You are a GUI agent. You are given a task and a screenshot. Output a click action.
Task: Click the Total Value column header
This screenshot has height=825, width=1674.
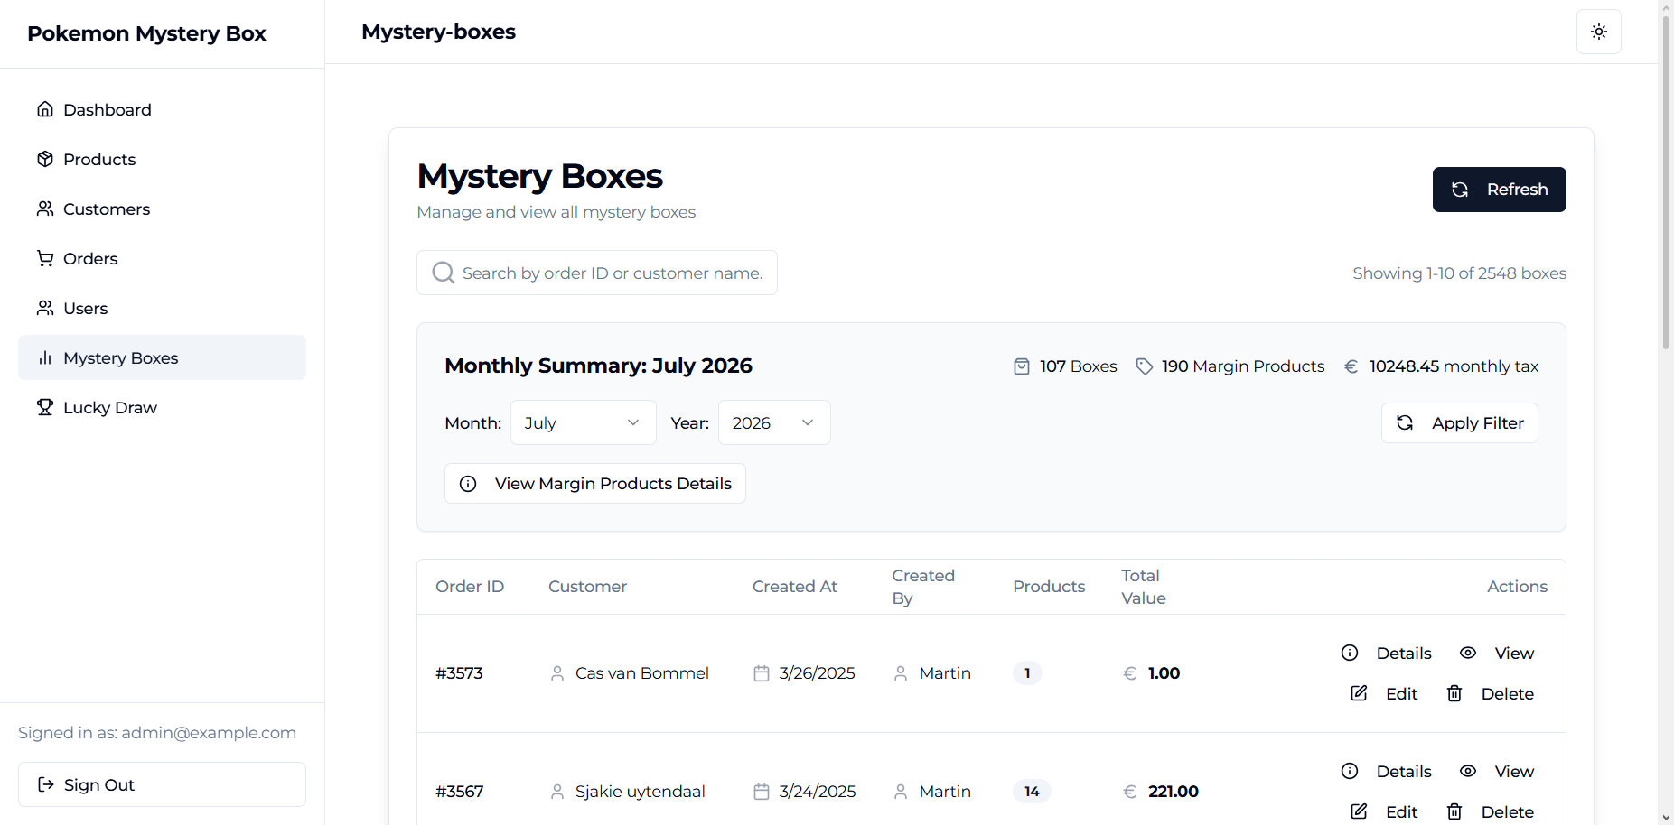point(1144,587)
